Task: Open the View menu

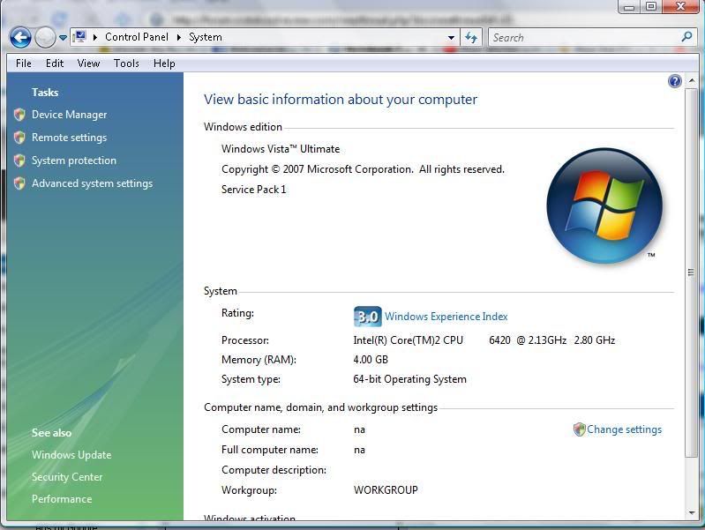Action: (88, 63)
